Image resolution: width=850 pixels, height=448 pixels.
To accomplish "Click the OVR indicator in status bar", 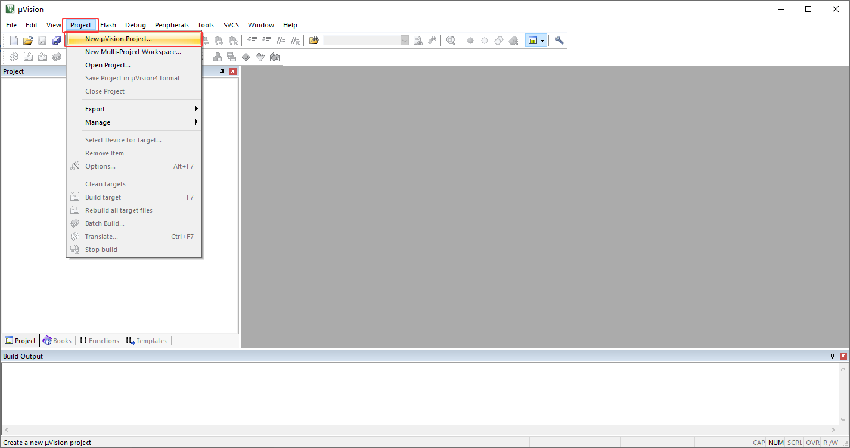I will pyautogui.click(x=813, y=443).
